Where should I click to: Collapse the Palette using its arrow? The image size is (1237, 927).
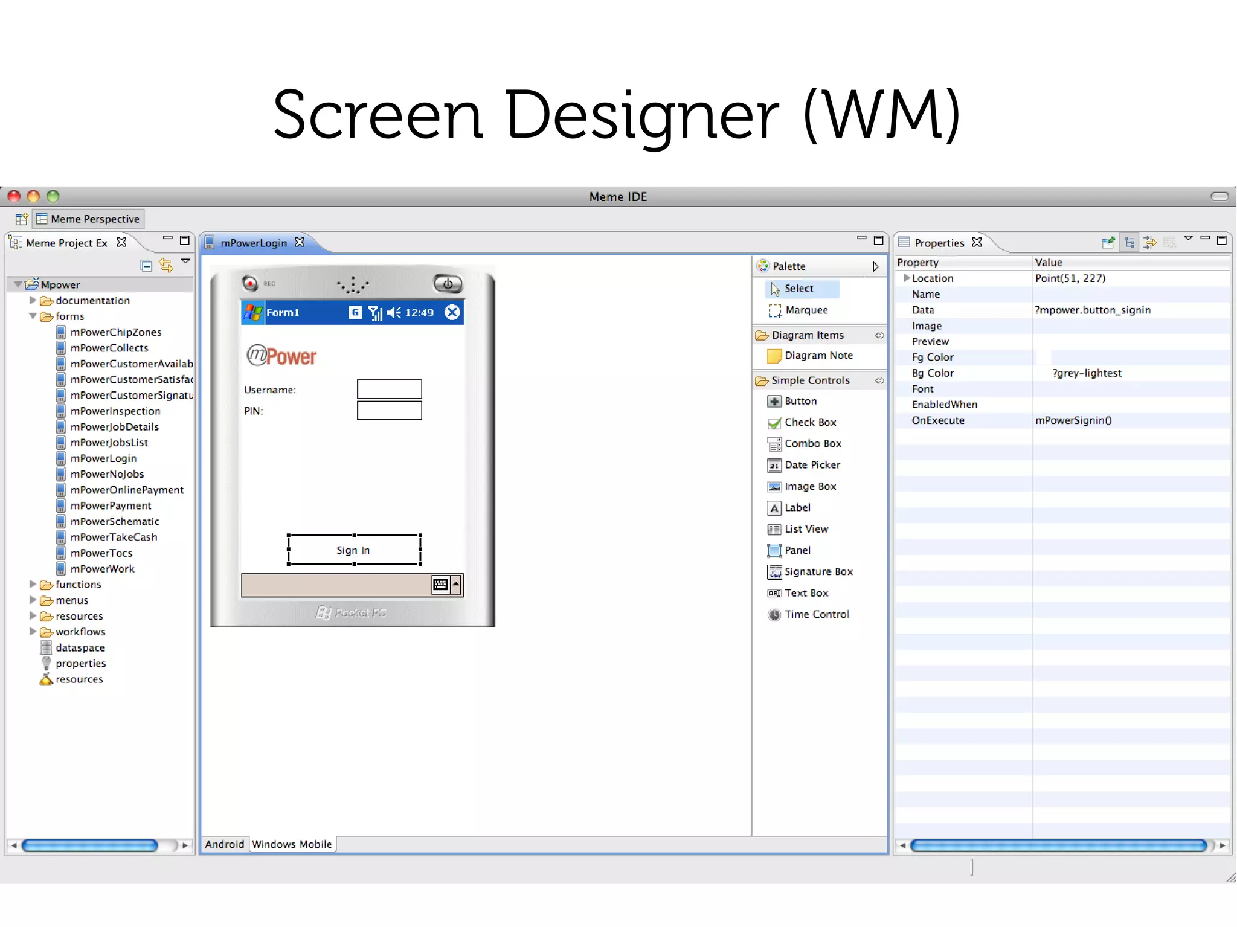pos(875,266)
